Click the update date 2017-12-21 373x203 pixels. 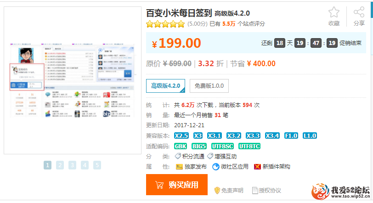coord(189,125)
